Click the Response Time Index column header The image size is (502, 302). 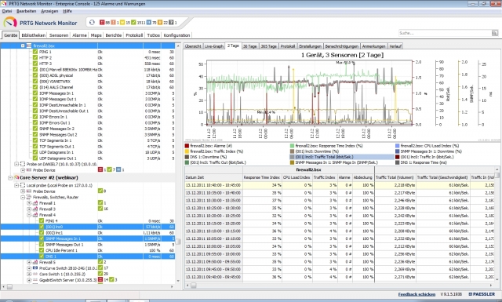(261, 177)
